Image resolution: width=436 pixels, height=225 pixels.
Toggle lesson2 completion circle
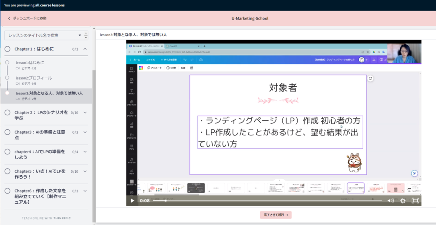click(7, 78)
